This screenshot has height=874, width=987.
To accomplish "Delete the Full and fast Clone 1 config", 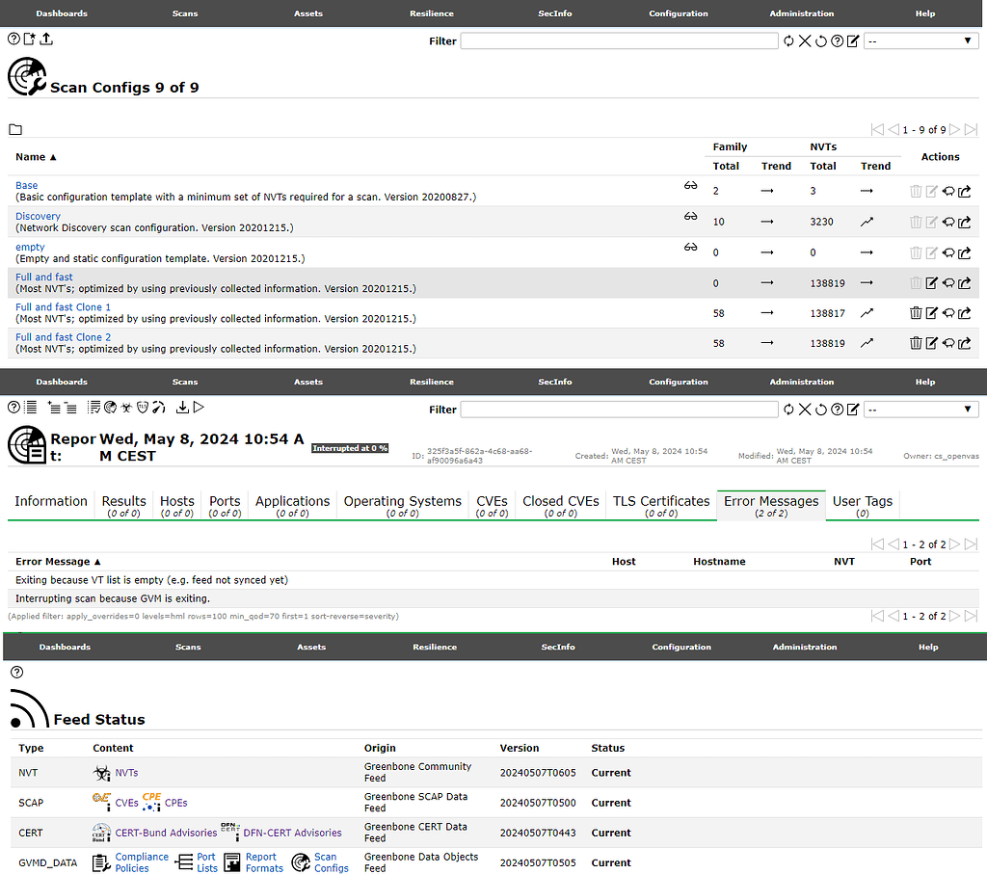I will click(x=916, y=312).
